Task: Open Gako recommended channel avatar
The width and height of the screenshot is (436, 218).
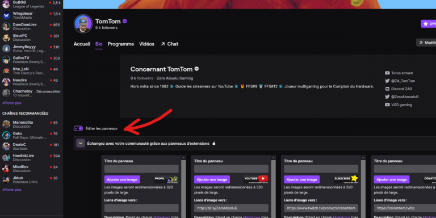Action: (6, 136)
